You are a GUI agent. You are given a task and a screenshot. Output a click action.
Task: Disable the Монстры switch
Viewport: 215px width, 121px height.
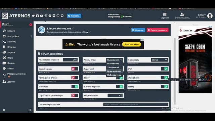75,87
